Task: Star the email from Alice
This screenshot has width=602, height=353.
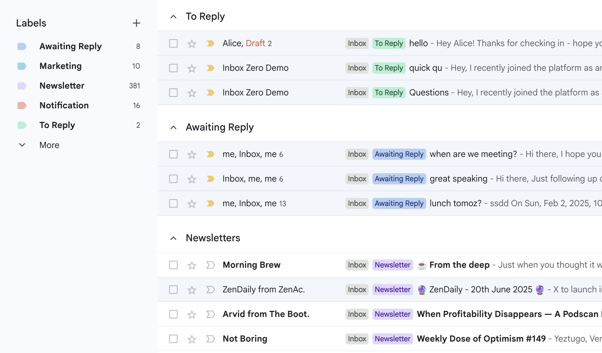Action: click(x=192, y=43)
